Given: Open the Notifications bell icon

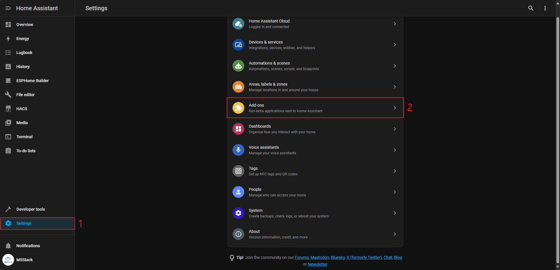Looking at the screenshot, I should [x=8, y=246].
